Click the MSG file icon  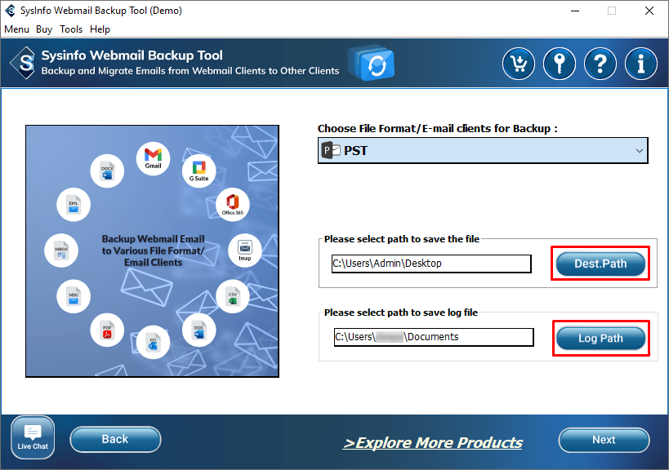pos(74,296)
